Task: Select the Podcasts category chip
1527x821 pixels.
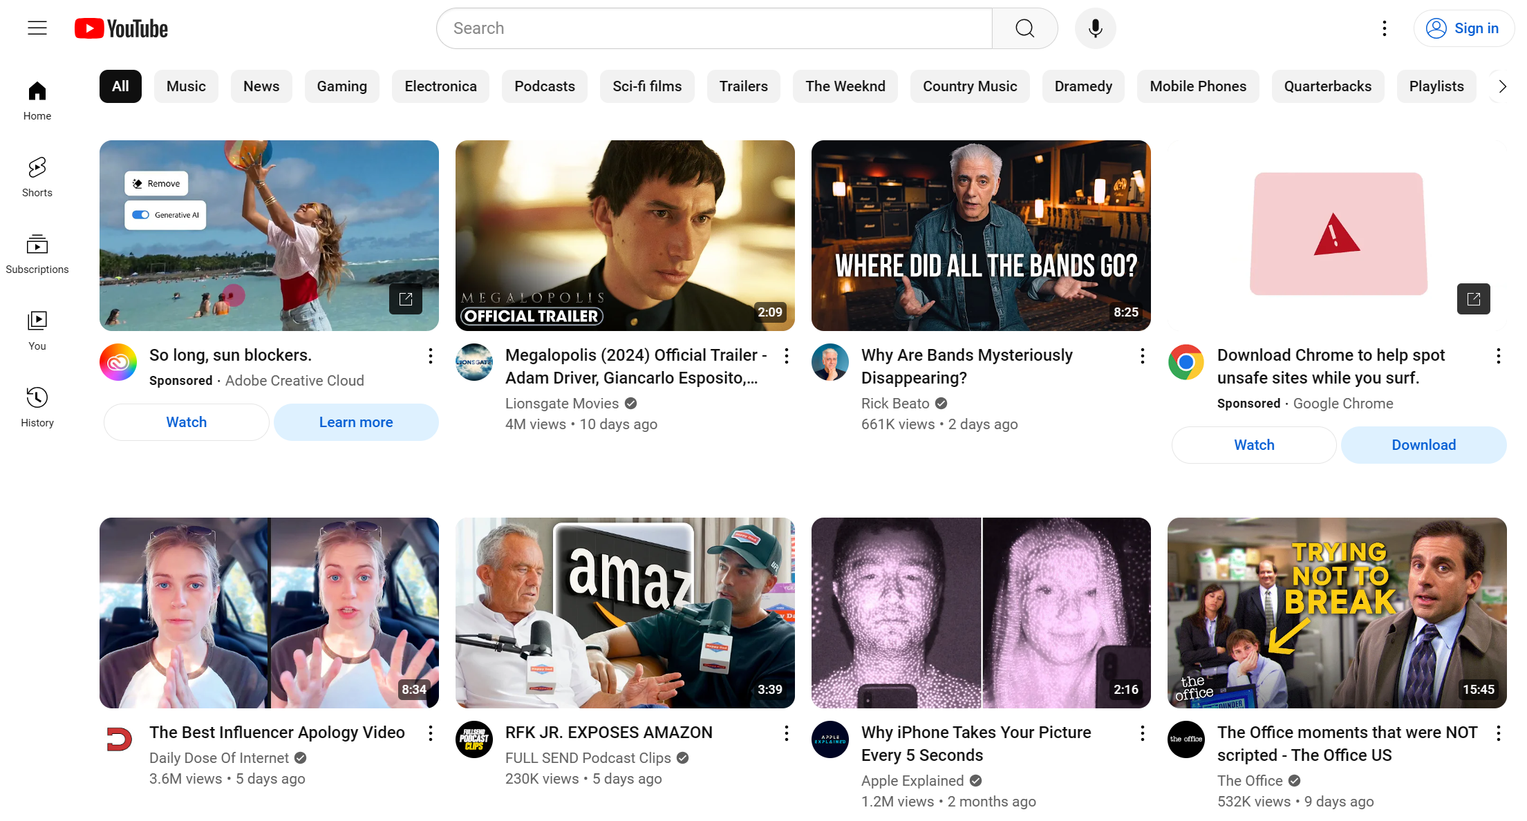Action: point(544,86)
